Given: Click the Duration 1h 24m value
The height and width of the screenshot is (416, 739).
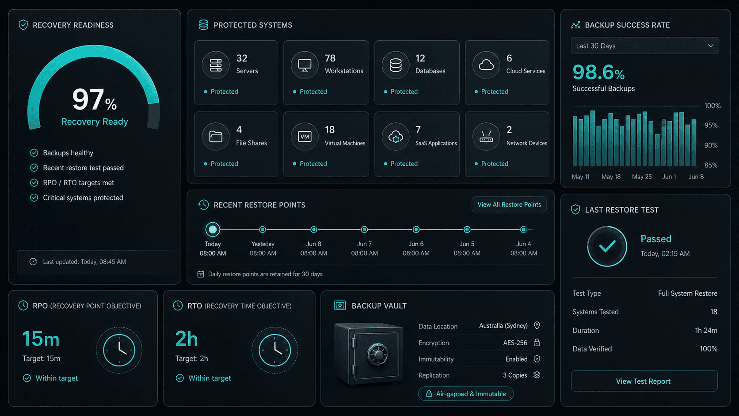Looking at the screenshot, I should click(x=706, y=330).
